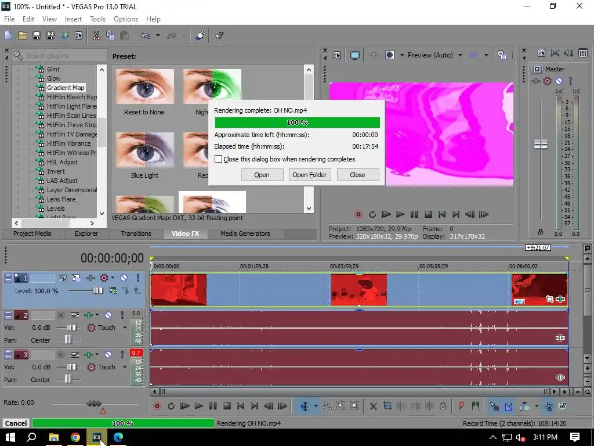Click the Track 1 Level slider
The image size is (594, 446).
[x=97, y=291]
